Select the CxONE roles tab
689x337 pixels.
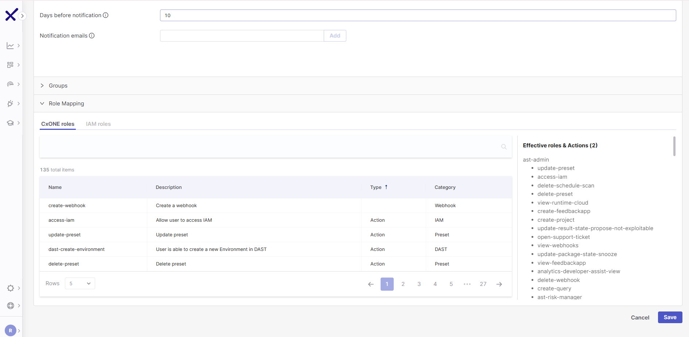coord(57,124)
